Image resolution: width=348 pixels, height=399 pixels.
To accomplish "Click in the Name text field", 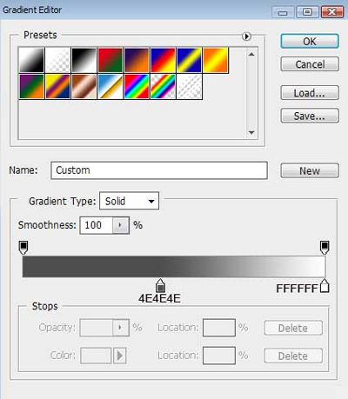I will pyautogui.click(x=159, y=170).
